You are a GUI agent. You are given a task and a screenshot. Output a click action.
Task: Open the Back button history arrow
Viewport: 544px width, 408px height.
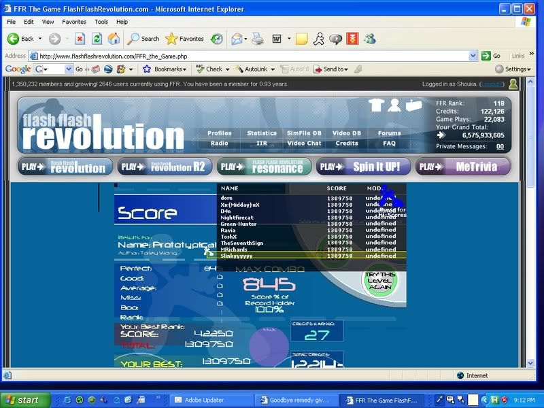click(x=40, y=39)
